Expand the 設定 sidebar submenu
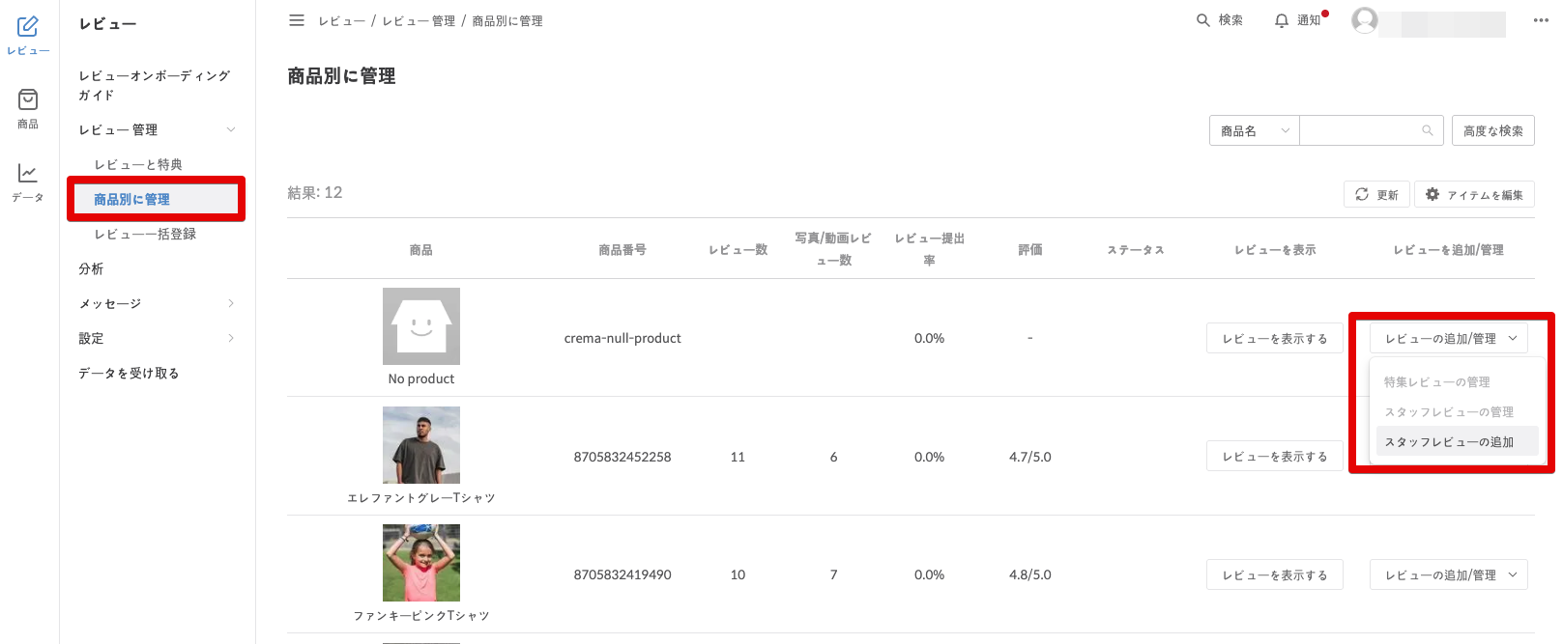Viewport: 1563px width, 644px height. click(231, 338)
